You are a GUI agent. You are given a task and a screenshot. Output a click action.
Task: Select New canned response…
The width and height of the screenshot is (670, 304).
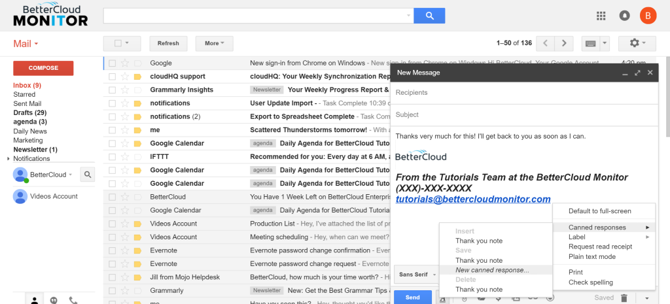pos(496,270)
